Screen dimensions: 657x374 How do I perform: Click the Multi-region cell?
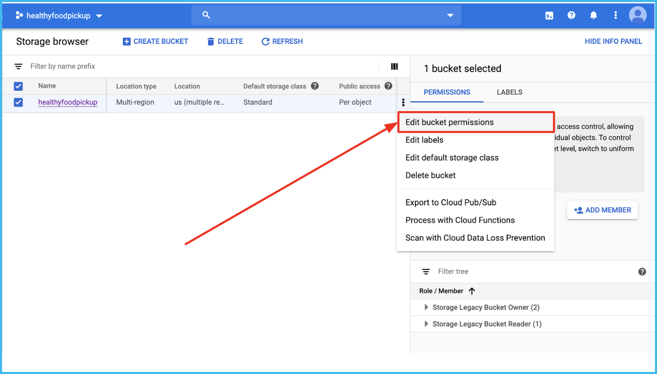(135, 102)
